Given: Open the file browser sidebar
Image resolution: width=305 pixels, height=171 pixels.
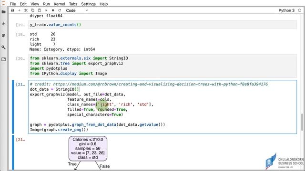Looking at the screenshot, I should coord(3,12).
